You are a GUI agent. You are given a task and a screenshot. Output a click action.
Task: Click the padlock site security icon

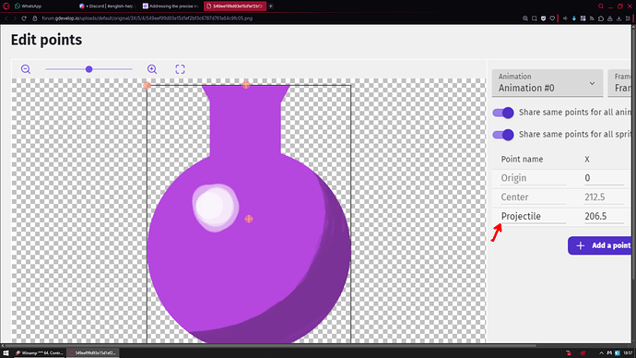(35, 18)
